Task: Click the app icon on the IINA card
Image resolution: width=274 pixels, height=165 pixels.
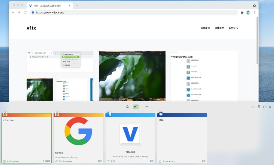Action: click(161, 114)
